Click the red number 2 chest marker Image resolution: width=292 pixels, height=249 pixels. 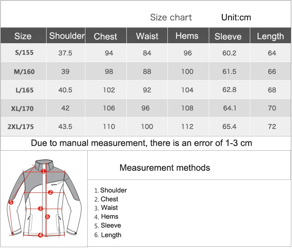(x=50, y=192)
